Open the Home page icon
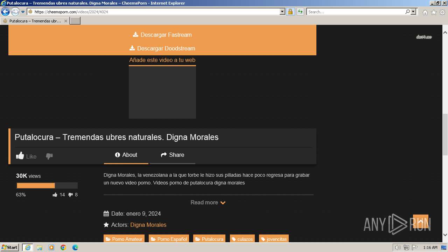 pyautogui.click(x=425, y=12)
